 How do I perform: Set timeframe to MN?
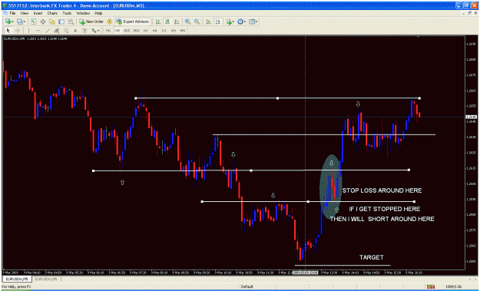pos(183,31)
